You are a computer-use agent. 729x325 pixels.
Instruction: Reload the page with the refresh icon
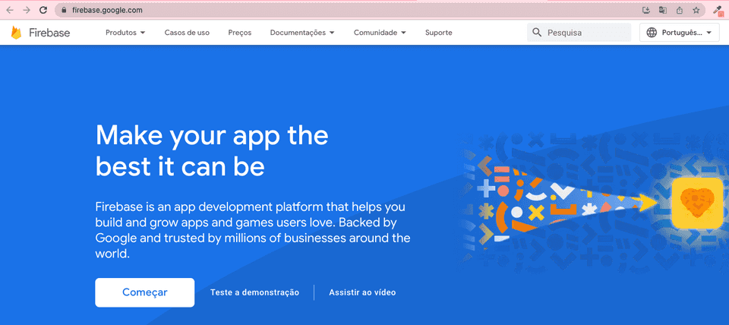pyautogui.click(x=43, y=10)
